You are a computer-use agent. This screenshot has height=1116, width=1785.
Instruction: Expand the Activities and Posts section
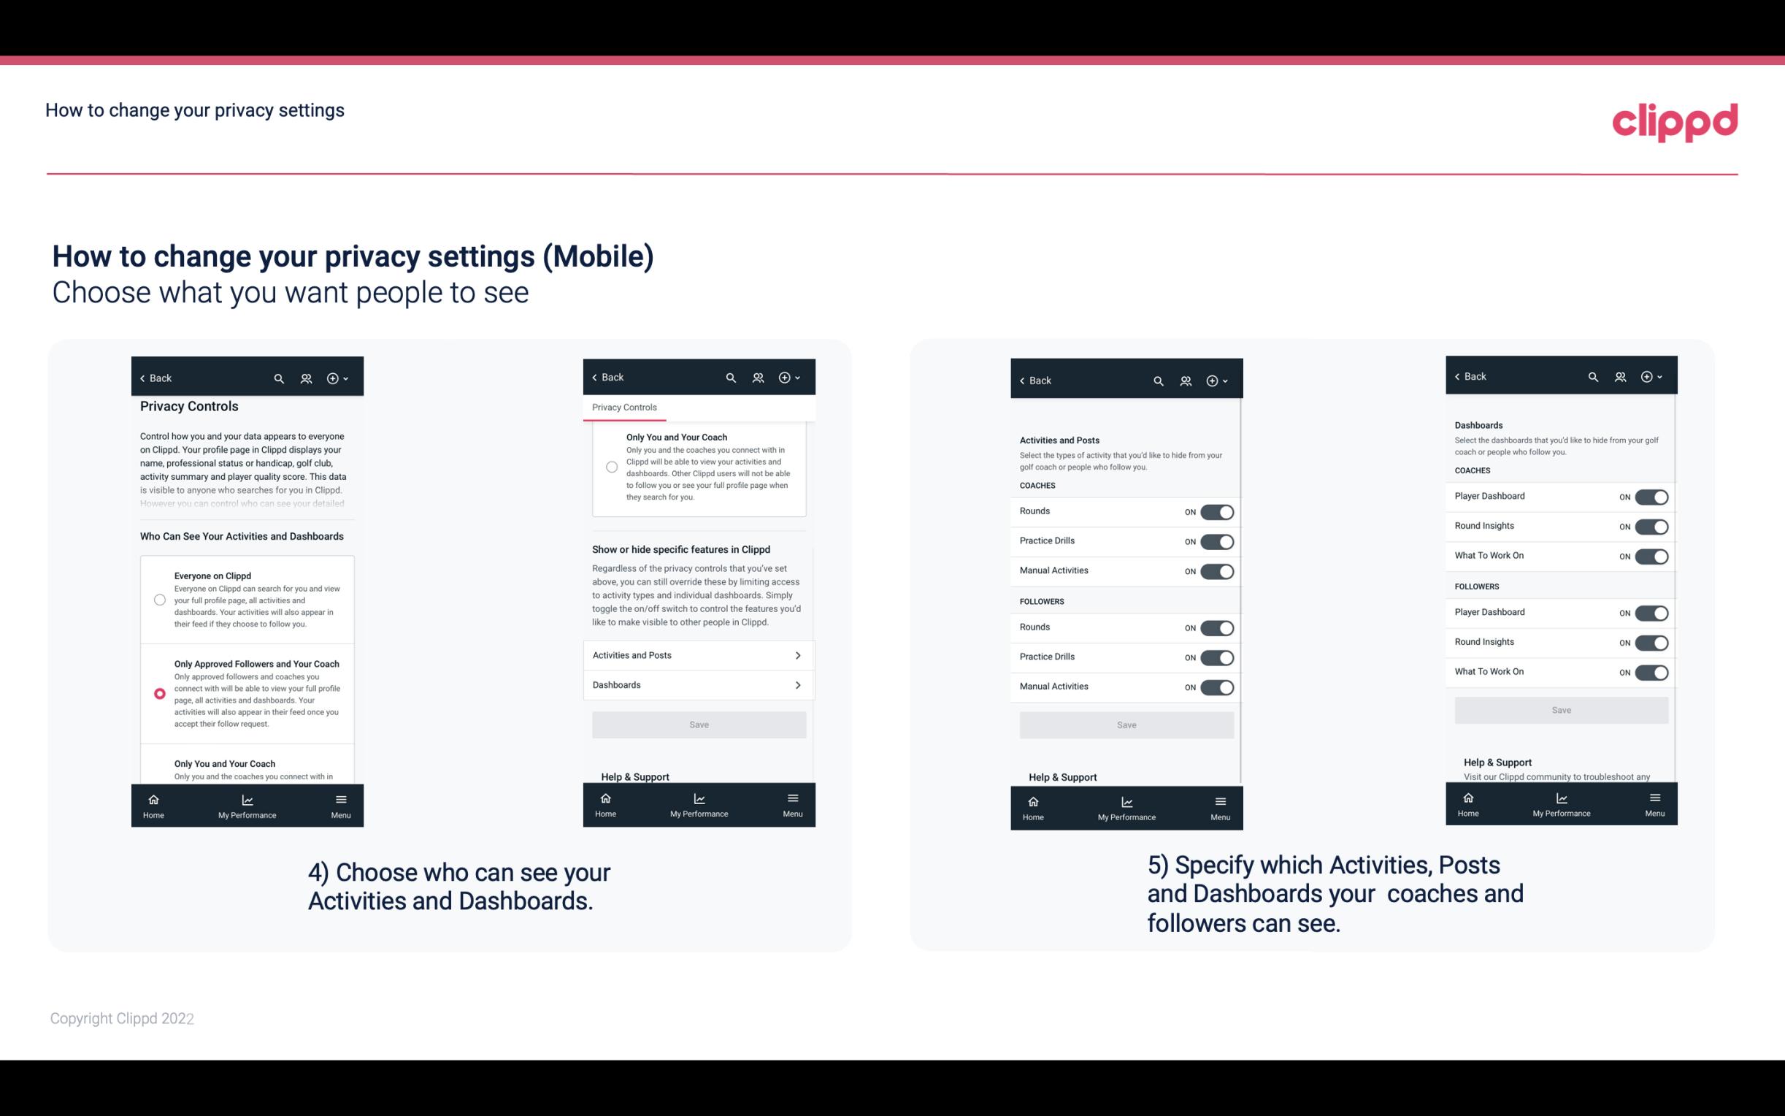[699, 654]
